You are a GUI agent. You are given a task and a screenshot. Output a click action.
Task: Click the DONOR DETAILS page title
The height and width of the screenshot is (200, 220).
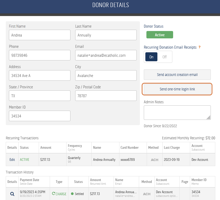[111, 5]
